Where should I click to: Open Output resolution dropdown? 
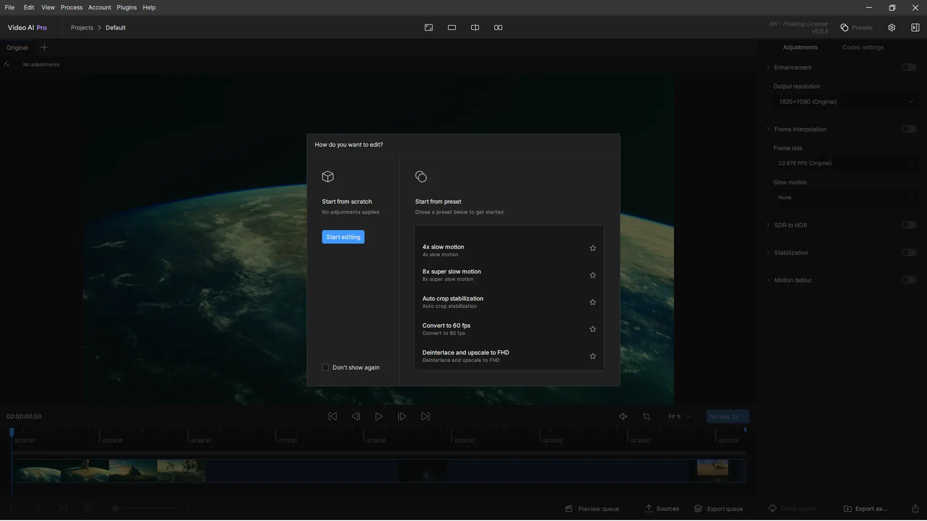[845, 102]
